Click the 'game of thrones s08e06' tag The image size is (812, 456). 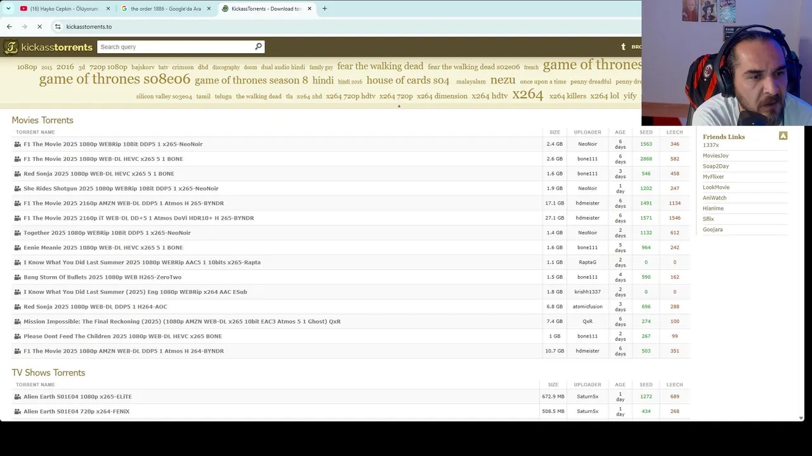(x=115, y=79)
